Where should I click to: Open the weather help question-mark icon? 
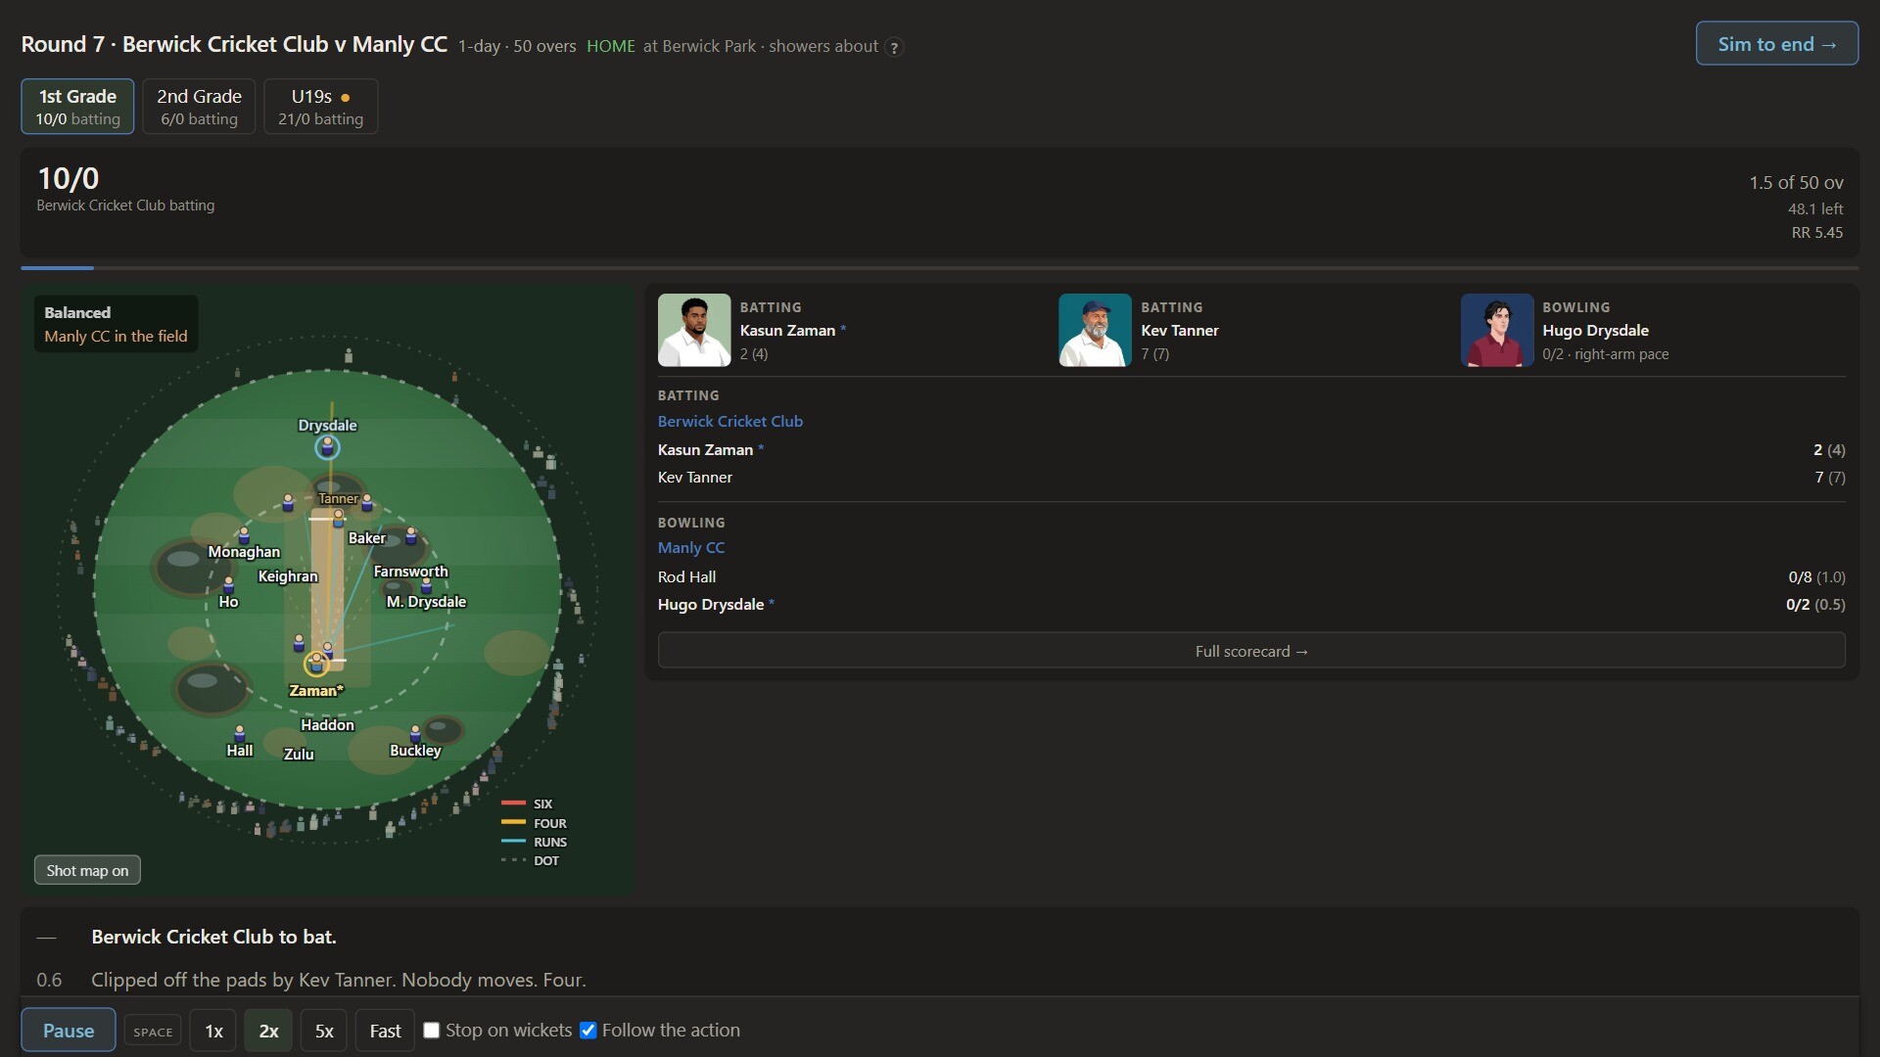pyautogui.click(x=893, y=47)
